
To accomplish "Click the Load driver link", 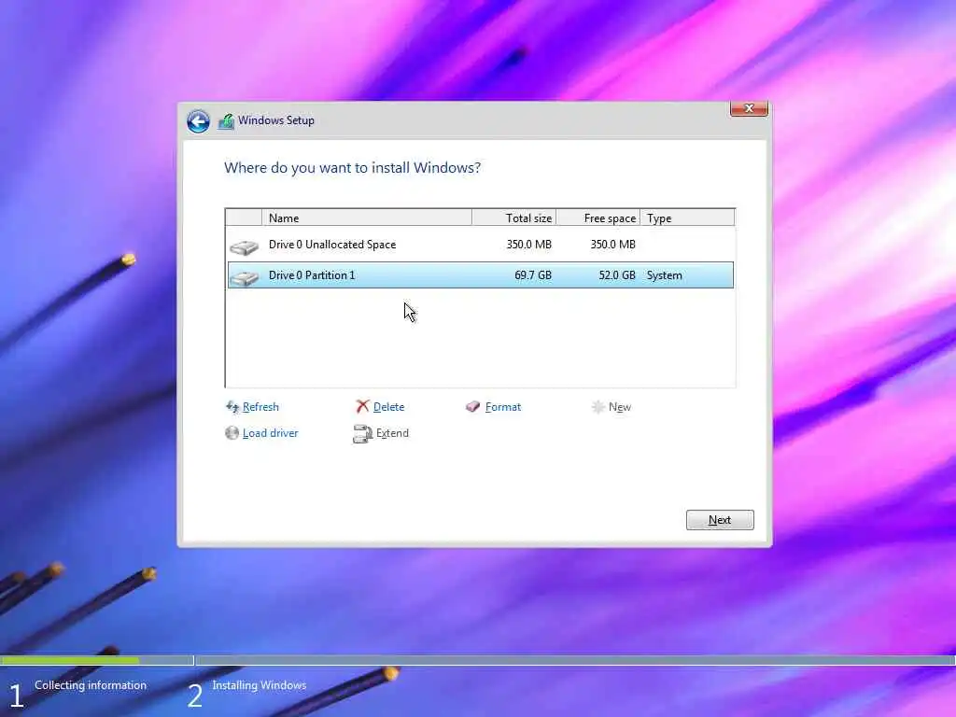I will tap(270, 433).
